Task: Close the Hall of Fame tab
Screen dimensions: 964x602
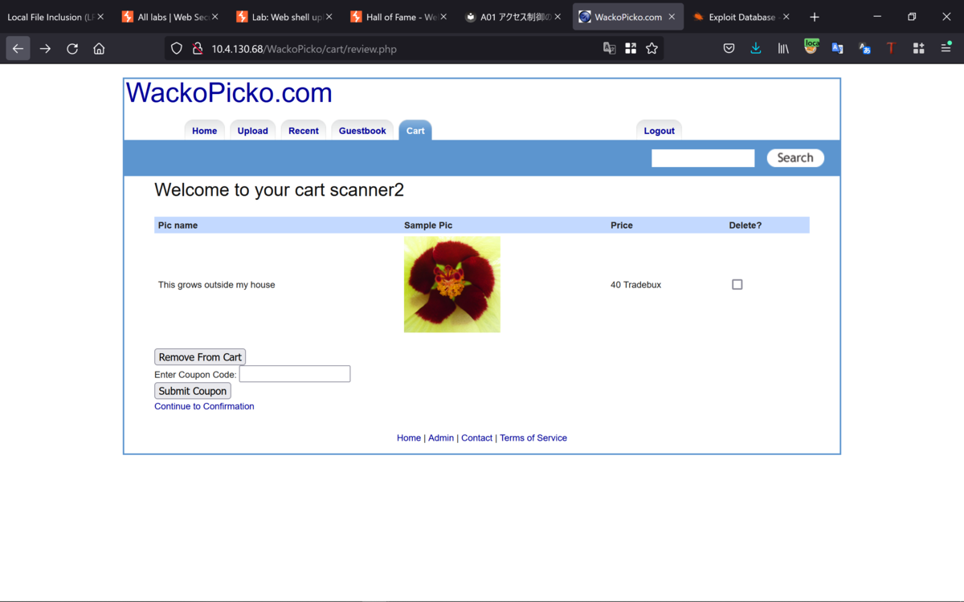Action: click(x=443, y=17)
